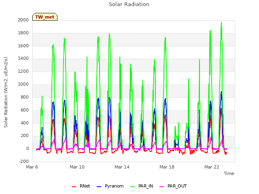
Task: Click the TW_met label box
Action: [45, 17]
